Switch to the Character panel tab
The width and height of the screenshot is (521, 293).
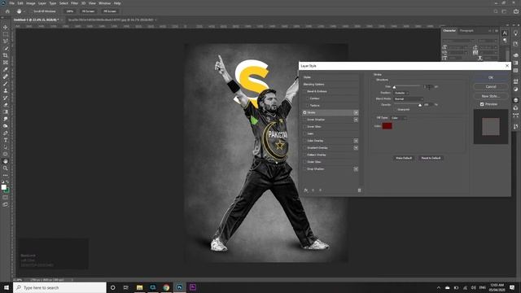(449, 31)
